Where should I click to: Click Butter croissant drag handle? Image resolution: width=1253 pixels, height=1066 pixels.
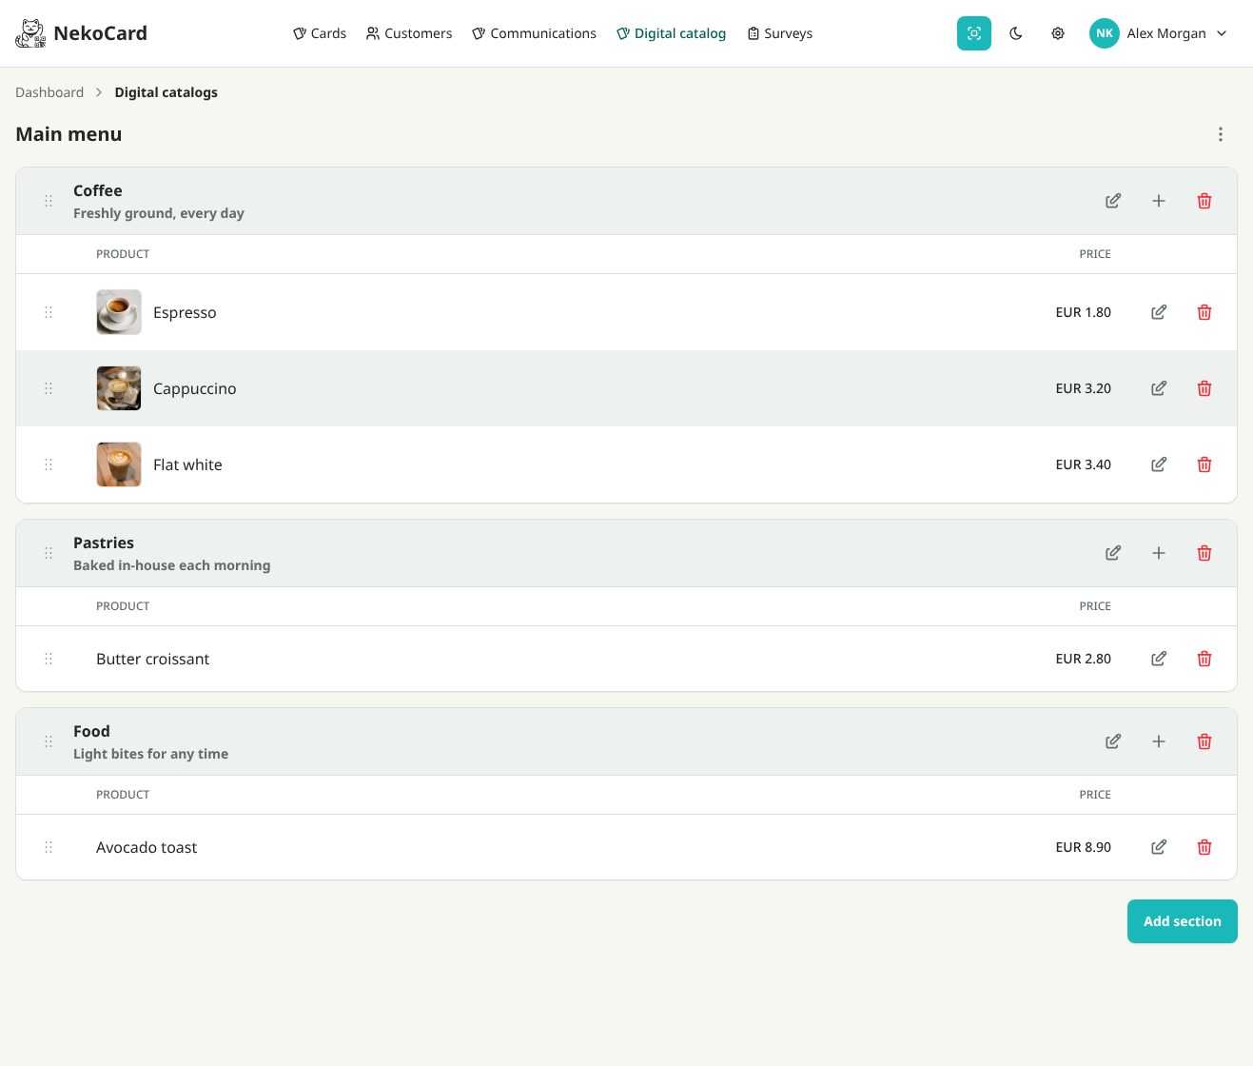pyautogui.click(x=49, y=659)
